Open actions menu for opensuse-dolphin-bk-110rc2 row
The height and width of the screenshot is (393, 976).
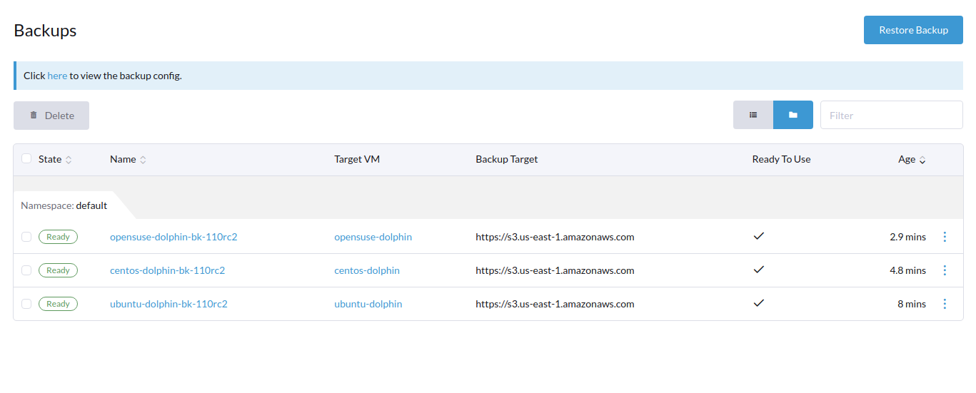(x=945, y=237)
